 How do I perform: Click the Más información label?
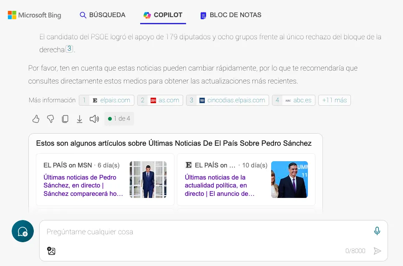point(52,100)
